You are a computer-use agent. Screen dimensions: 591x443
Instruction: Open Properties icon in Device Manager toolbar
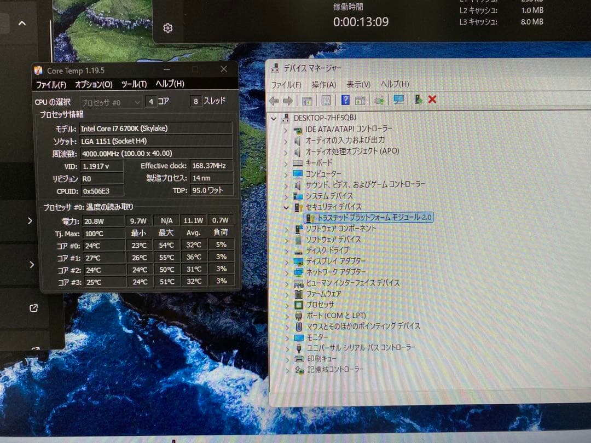point(326,100)
